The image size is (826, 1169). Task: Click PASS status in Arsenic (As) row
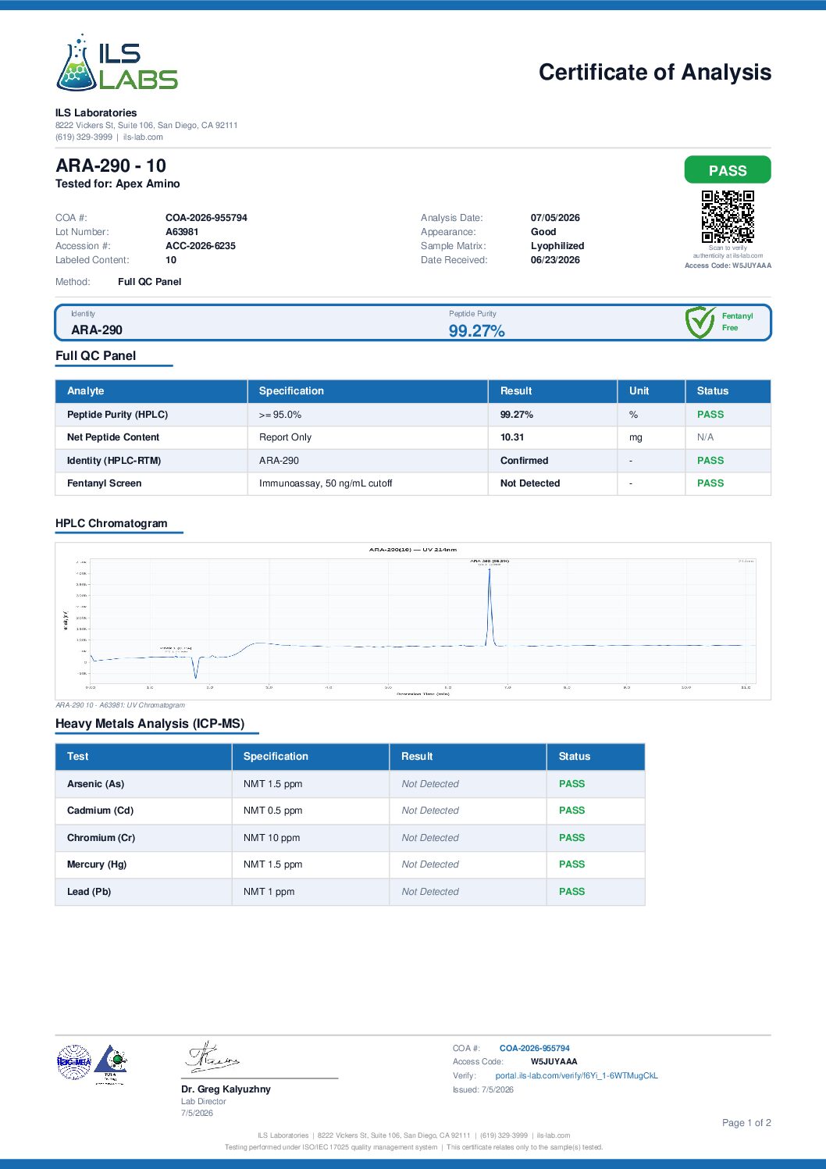click(x=571, y=784)
